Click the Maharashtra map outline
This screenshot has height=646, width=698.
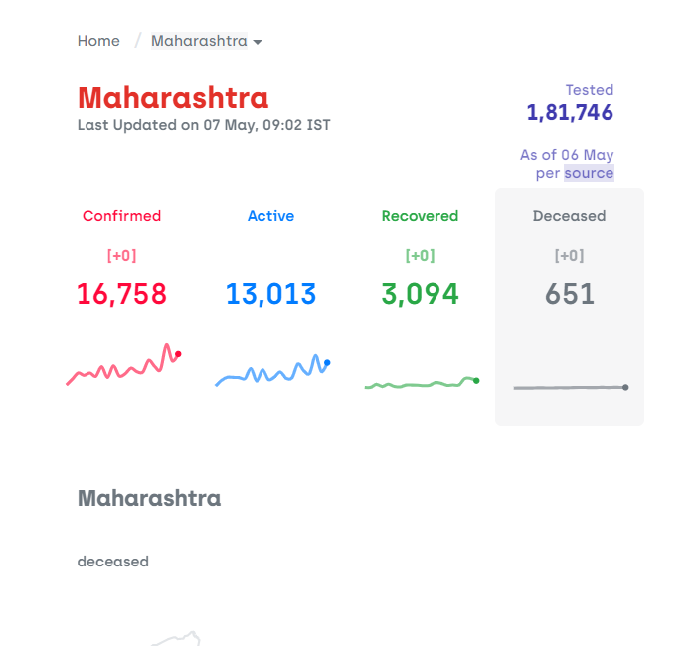[x=176, y=638]
